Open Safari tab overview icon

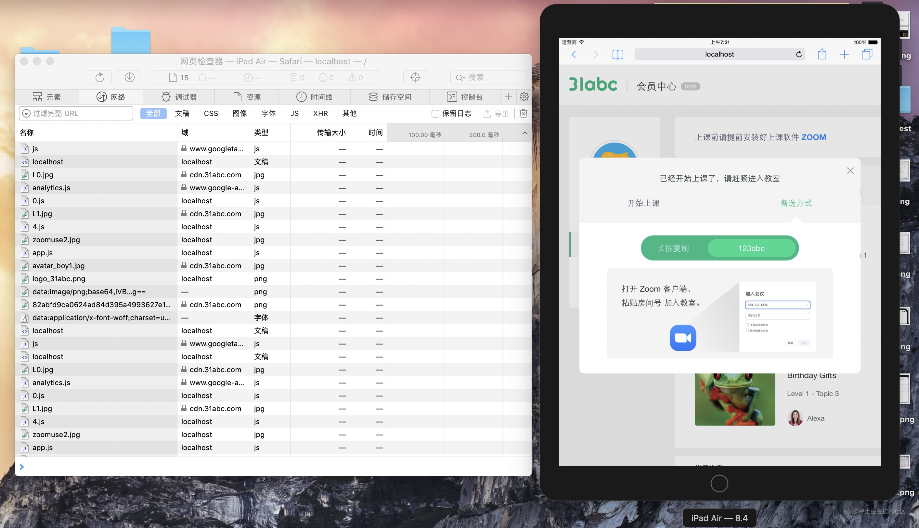point(867,54)
